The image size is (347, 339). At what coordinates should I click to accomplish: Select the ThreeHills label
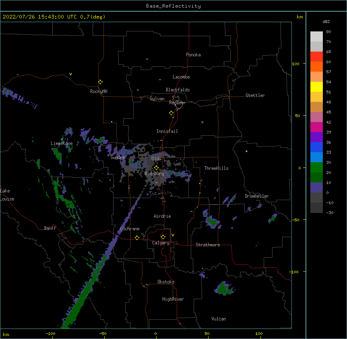pyautogui.click(x=216, y=168)
